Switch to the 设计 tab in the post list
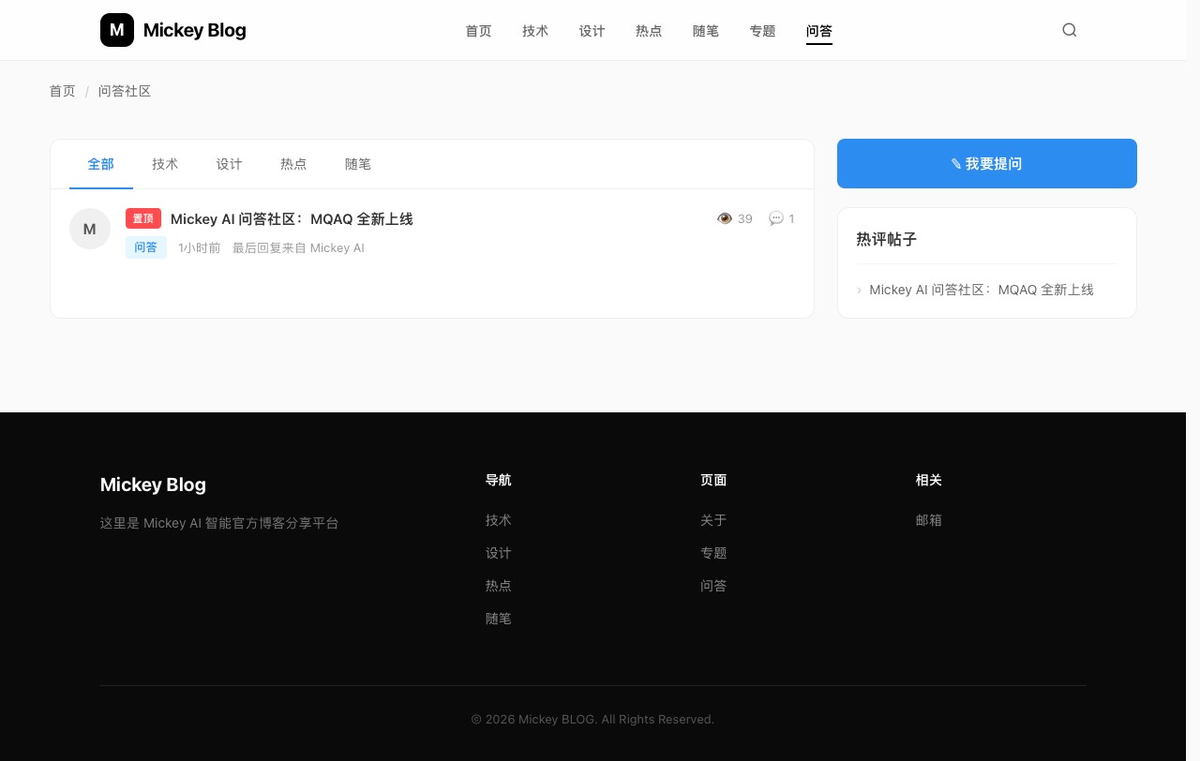Viewport: 1200px width, 761px height. click(230, 164)
